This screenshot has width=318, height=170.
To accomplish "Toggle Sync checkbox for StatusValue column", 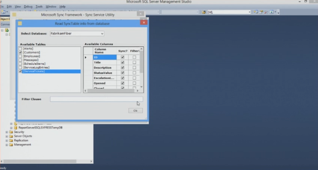I will (122, 73).
